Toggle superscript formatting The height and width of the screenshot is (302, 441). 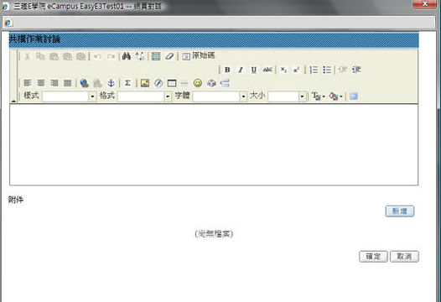point(297,70)
